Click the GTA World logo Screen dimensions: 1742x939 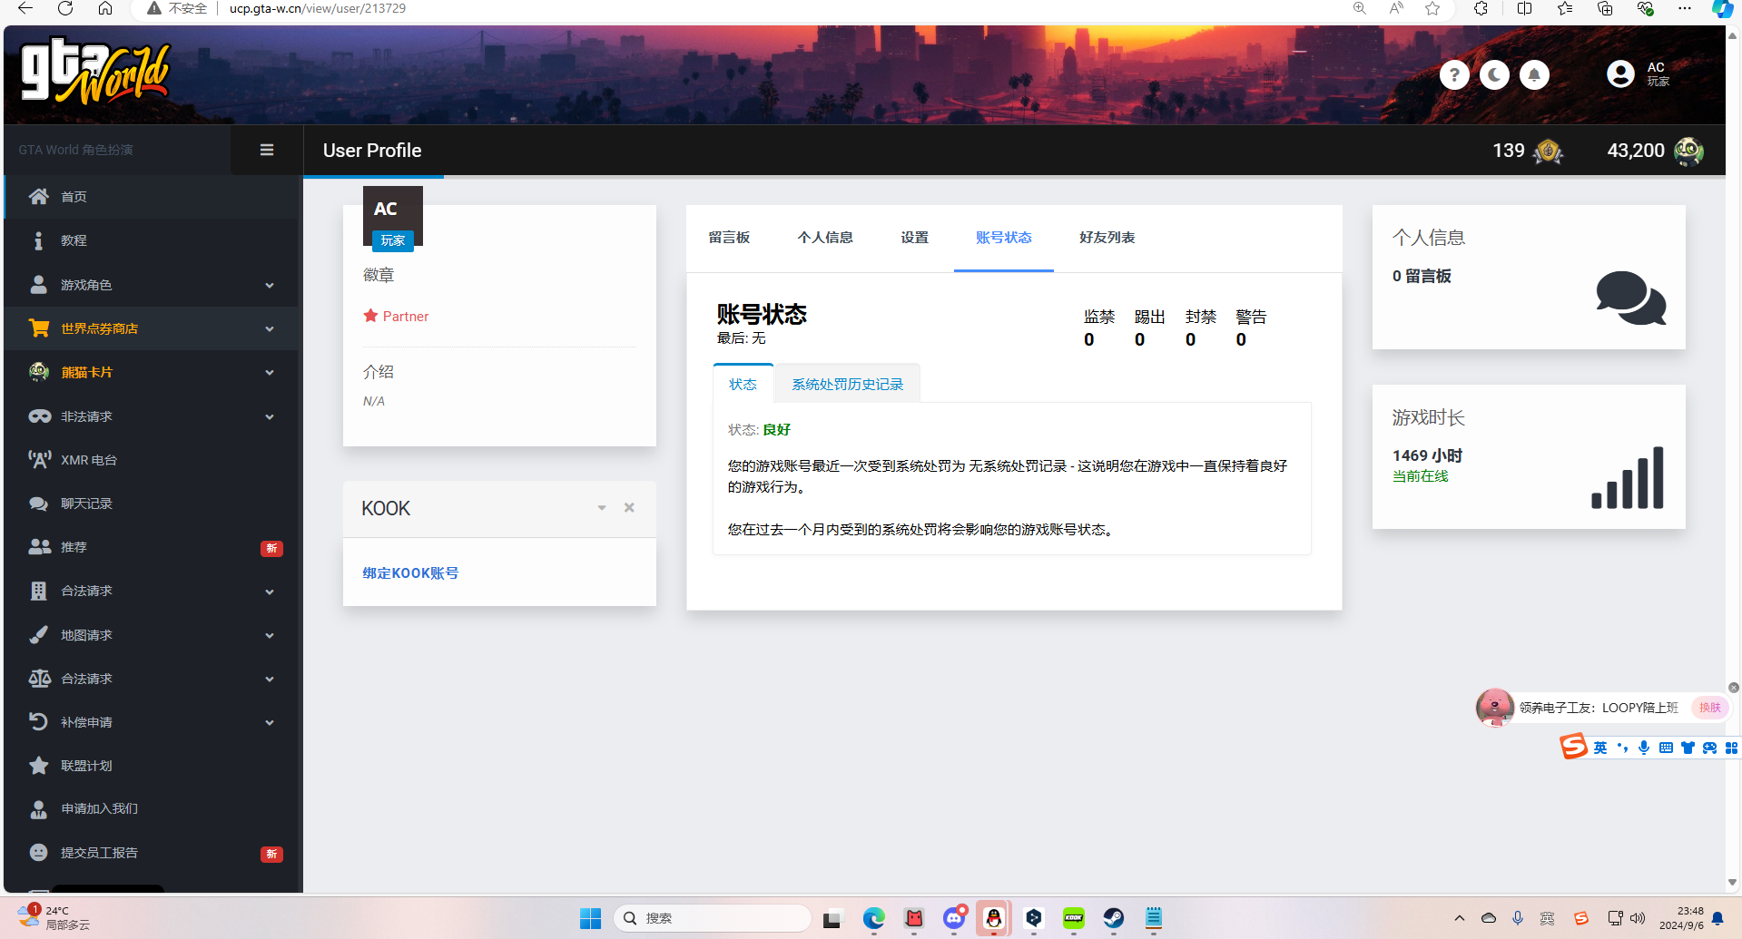coord(95,72)
